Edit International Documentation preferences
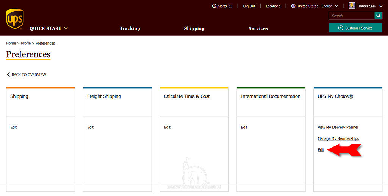The width and height of the screenshot is (388, 196). click(244, 127)
